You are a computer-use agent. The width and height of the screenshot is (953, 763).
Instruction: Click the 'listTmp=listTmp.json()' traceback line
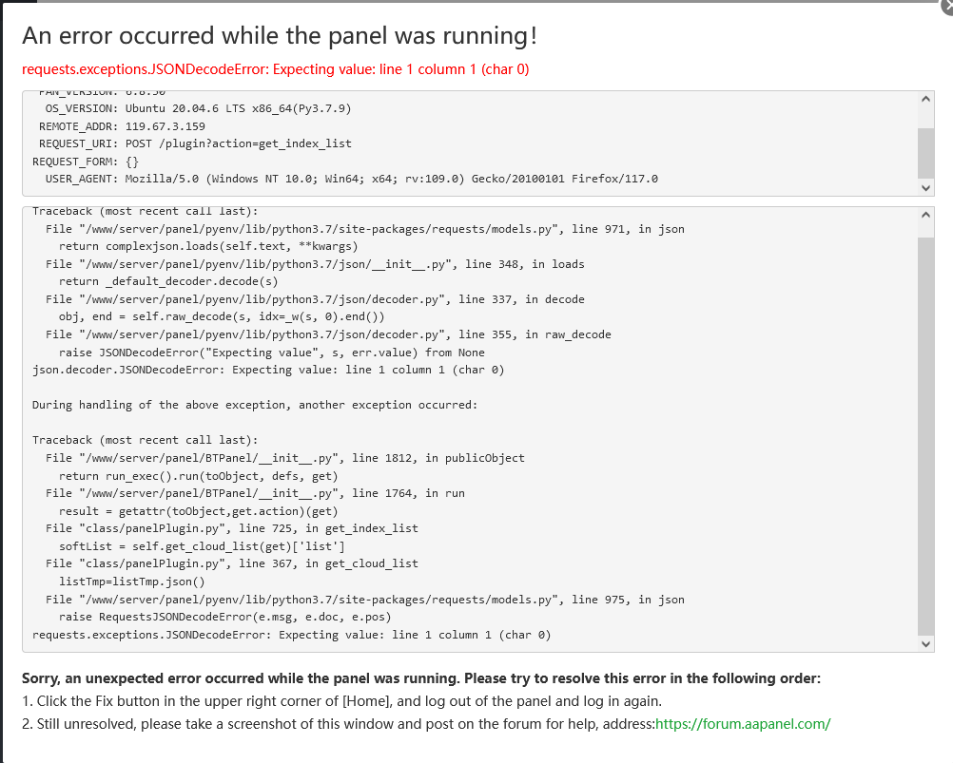click(131, 582)
